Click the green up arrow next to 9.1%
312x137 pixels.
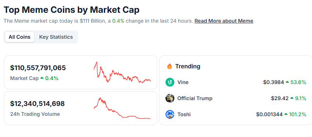[x=292, y=98]
